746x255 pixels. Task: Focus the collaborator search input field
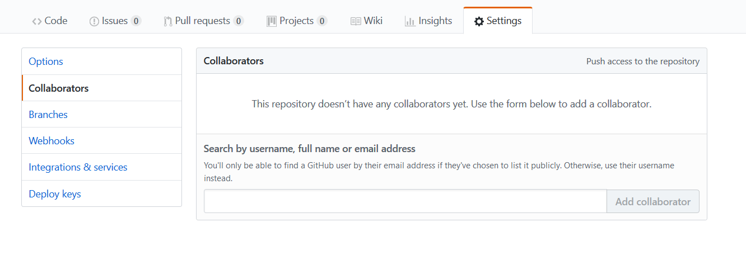tap(405, 201)
